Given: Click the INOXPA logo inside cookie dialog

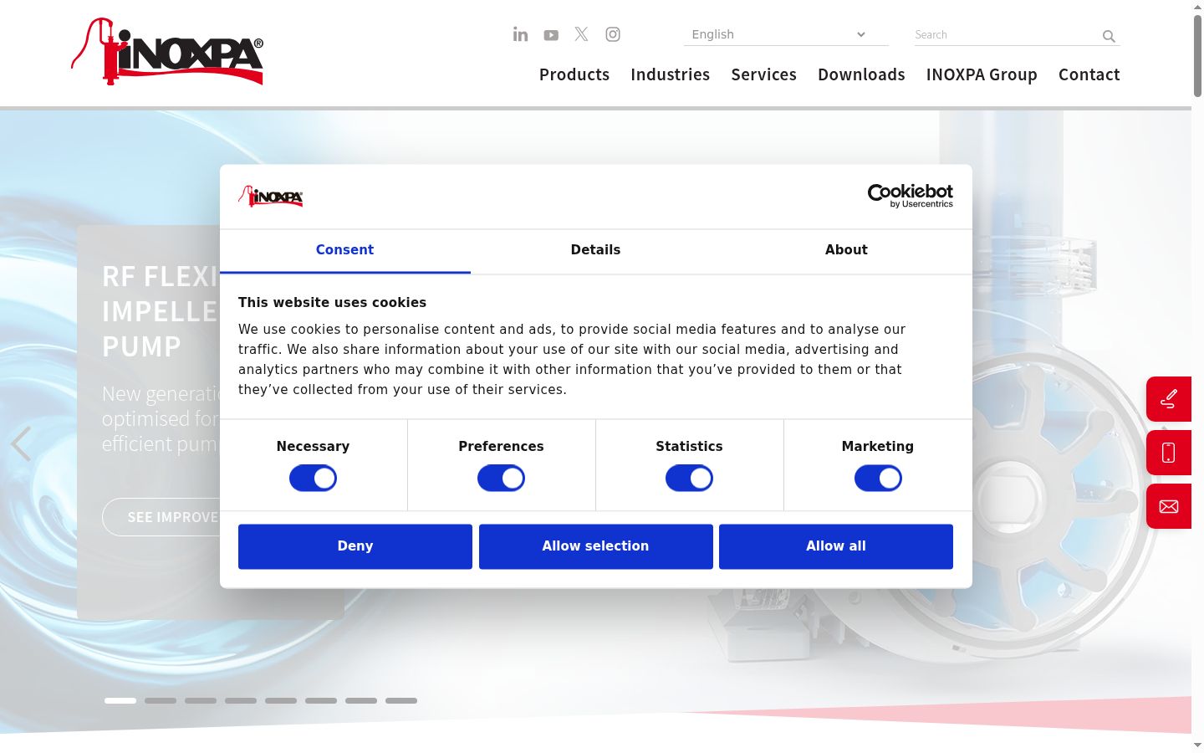Looking at the screenshot, I should point(271,197).
